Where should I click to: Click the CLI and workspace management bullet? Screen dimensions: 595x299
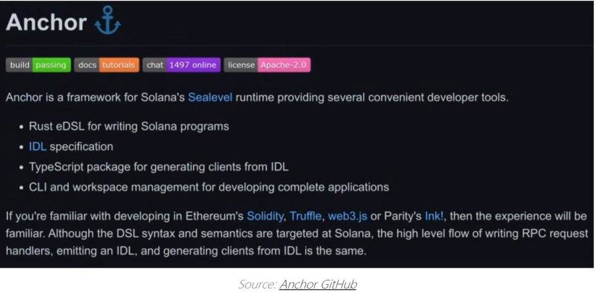click(209, 187)
